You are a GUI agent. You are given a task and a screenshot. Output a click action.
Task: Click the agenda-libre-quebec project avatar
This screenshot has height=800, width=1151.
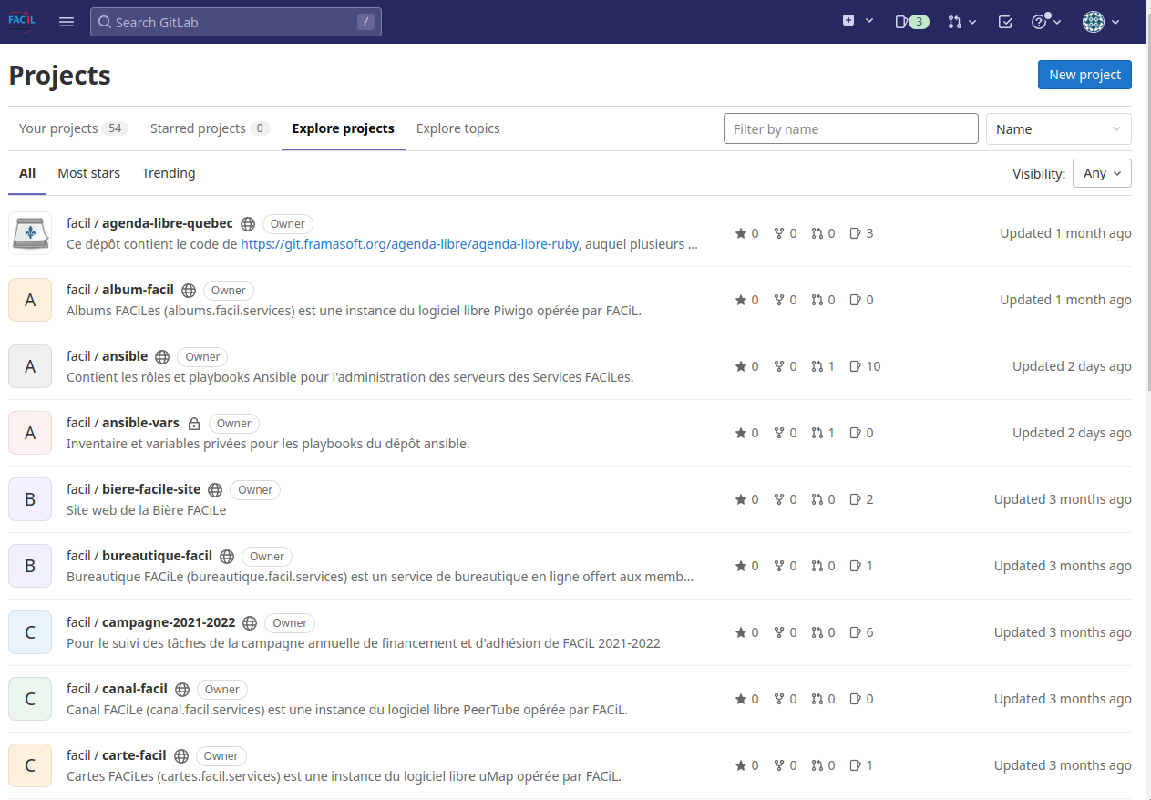coord(30,233)
